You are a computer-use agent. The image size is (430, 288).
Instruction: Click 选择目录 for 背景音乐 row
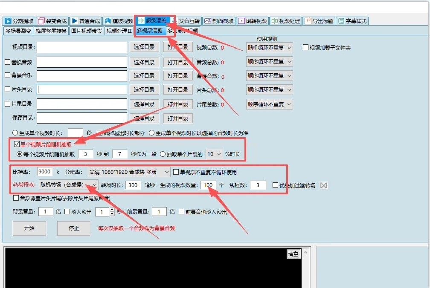click(x=144, y=76)
